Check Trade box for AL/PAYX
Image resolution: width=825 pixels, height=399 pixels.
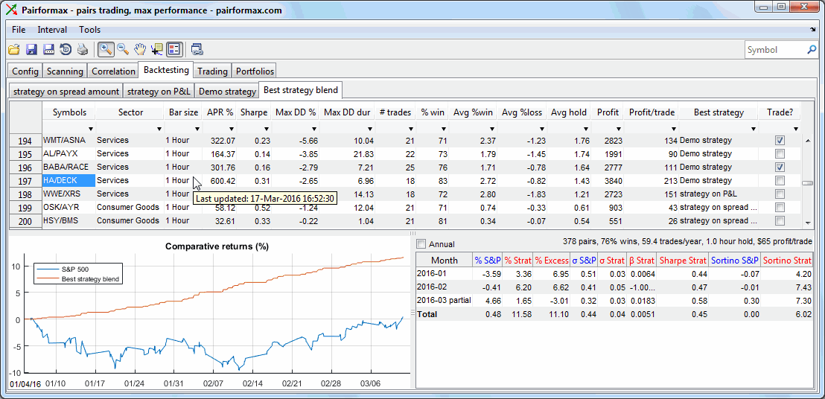[x=780, y=153]
